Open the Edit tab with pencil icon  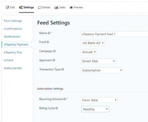tap(10, 7)
